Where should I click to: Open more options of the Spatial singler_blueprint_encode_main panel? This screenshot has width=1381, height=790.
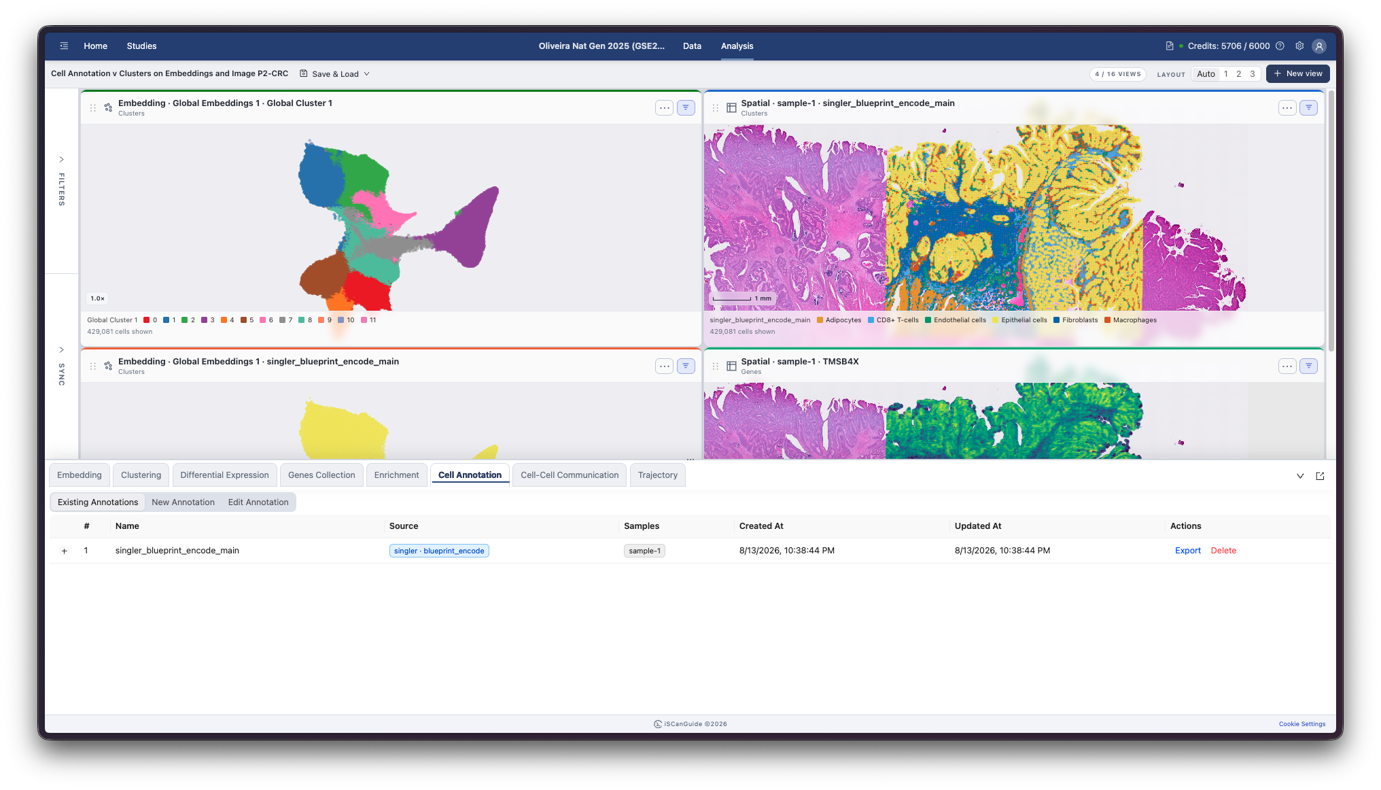[1287, 107]
